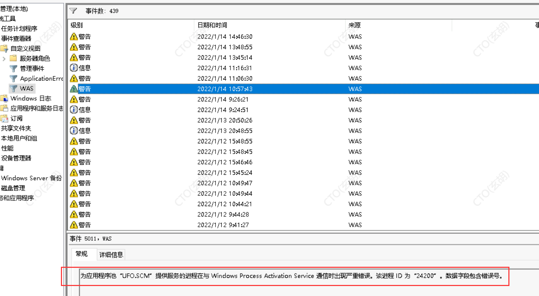539x296 pixels.
Task: Expand the 服务器角色 tree node
Action: point(4,58)
